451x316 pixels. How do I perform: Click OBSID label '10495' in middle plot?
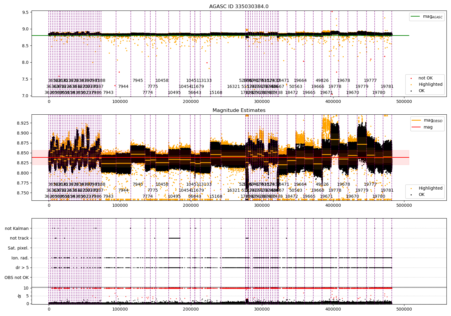[x=174, y=197]
